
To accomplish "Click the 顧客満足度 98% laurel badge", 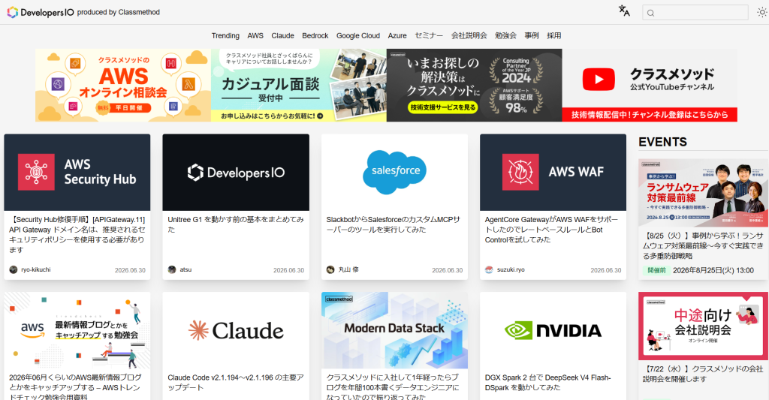I will [516, 101].
